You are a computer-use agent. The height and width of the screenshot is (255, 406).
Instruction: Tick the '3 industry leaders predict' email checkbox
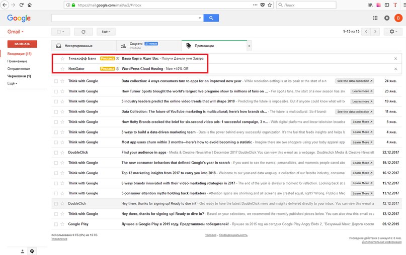click(56, 101)
